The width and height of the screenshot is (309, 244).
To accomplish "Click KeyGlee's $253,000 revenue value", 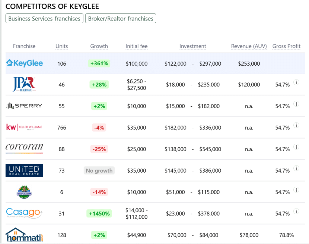I will 249,64.
